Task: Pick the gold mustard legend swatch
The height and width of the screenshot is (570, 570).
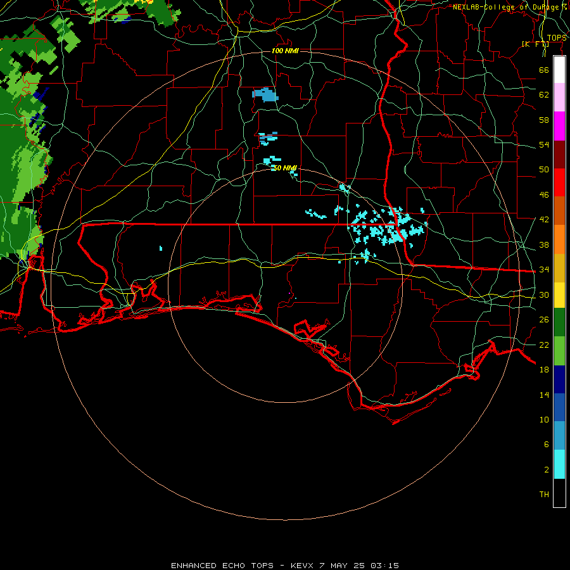Action: click(559, 268)
